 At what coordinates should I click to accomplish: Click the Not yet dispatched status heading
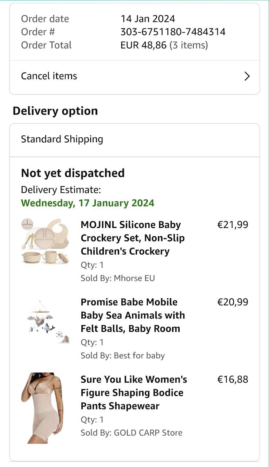pyautogui.click(x=73, y=173)
